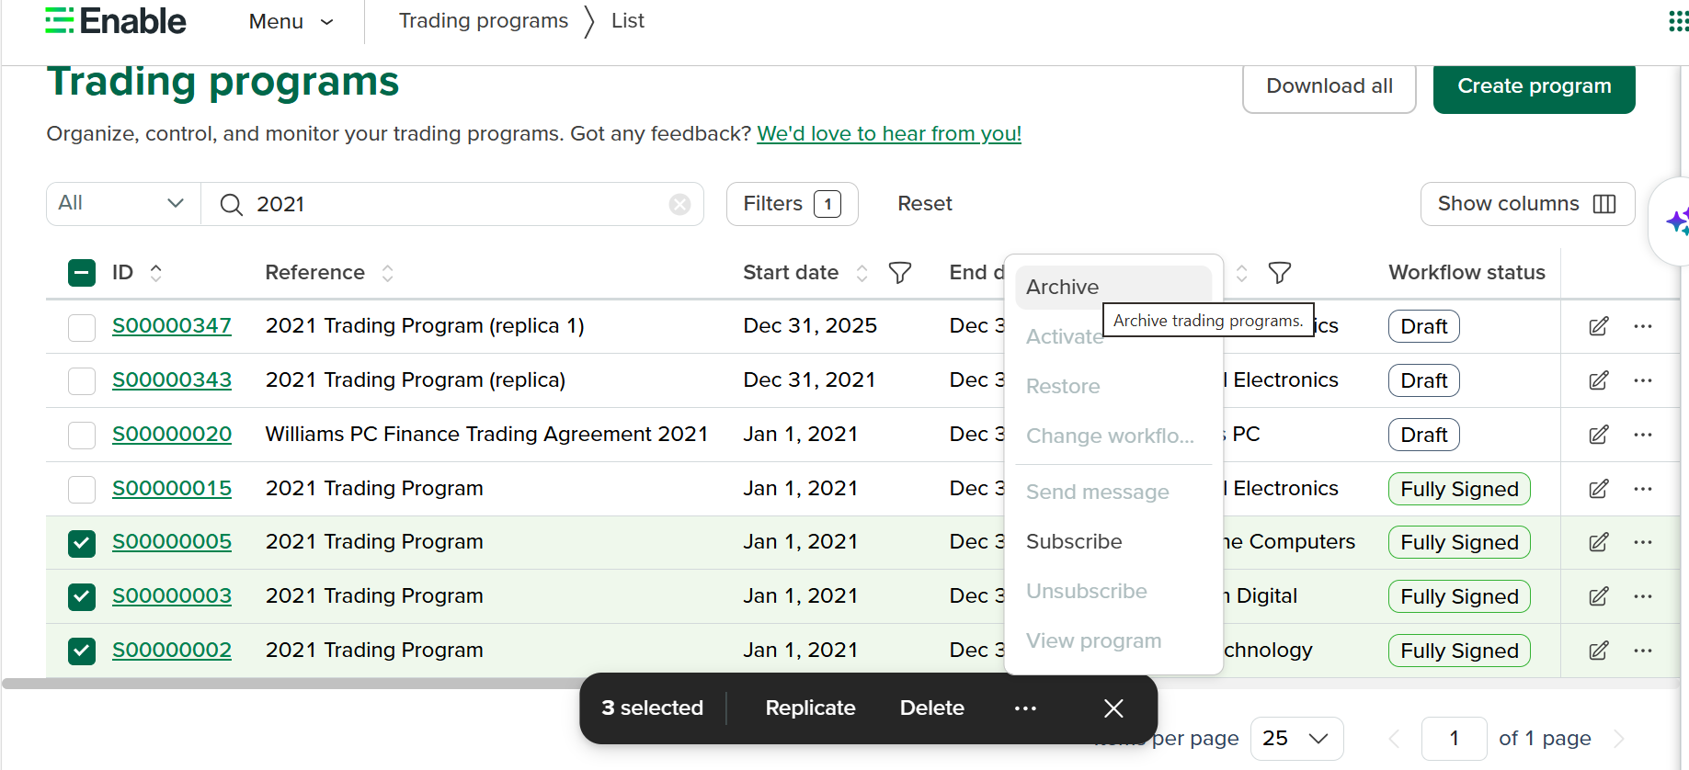This screenshot has height=770, width=1689.
Task: Sort by the ID column
Action: point(156,273)
